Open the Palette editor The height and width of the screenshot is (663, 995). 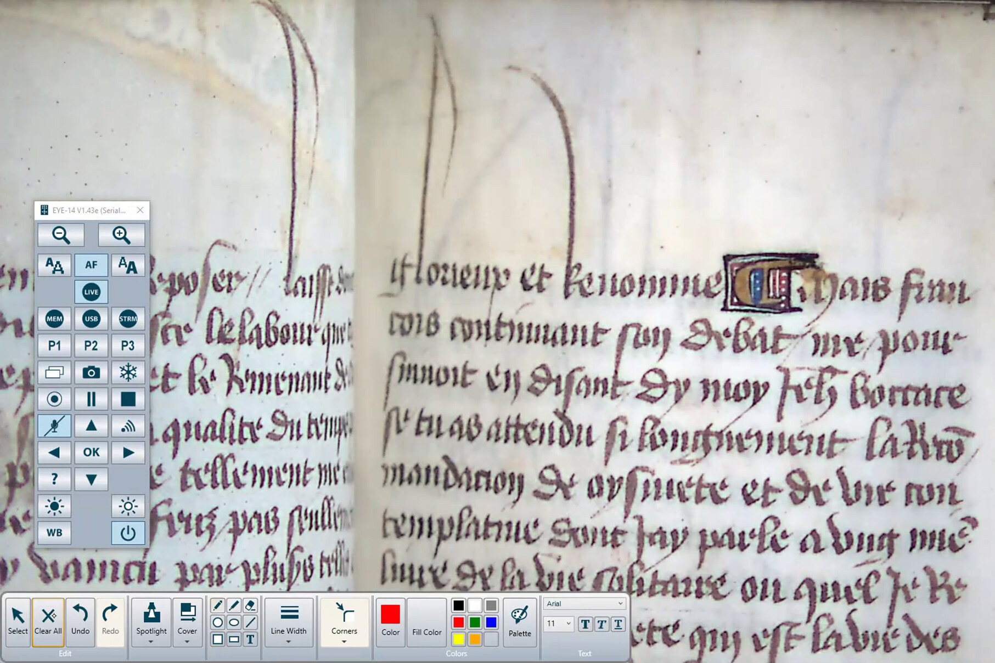[x=520, y=622]
